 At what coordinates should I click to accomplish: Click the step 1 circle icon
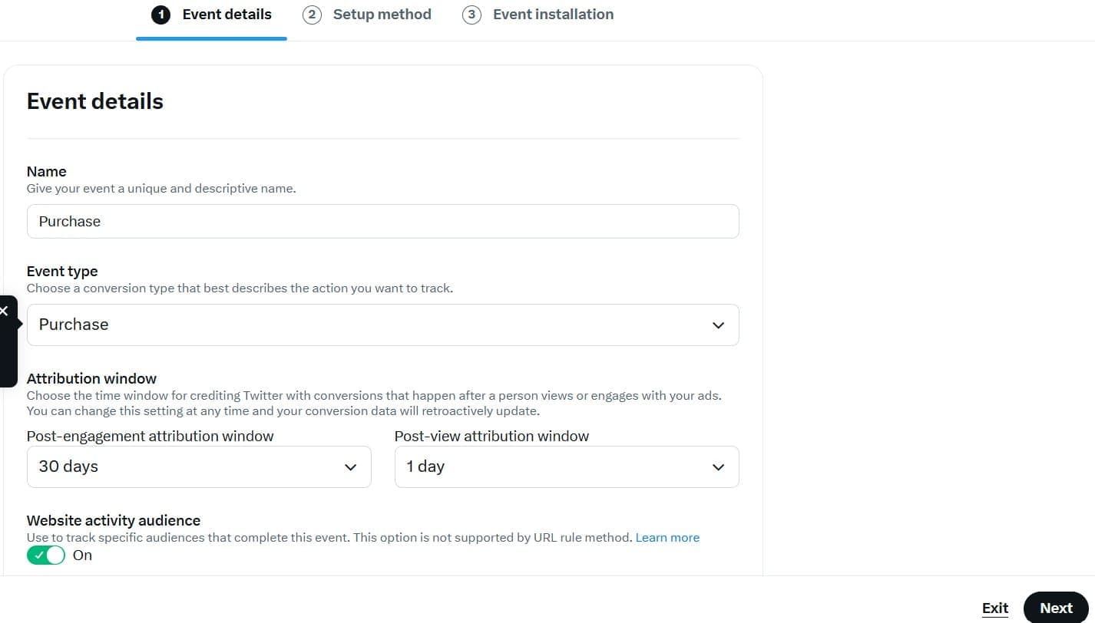click(160, 14)
